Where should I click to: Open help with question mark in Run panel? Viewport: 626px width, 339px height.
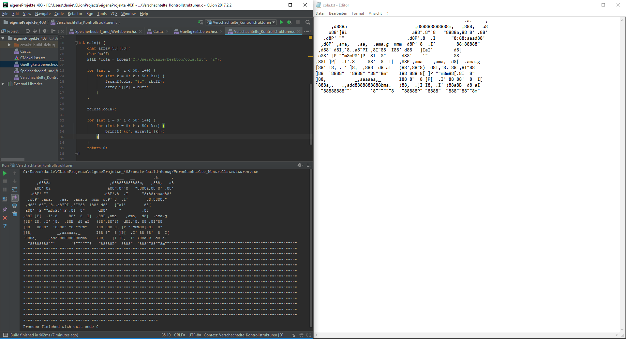pos(5,226)
